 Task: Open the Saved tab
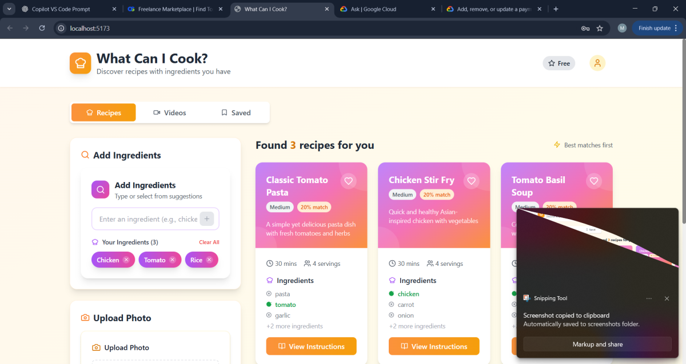coord(236,113)
